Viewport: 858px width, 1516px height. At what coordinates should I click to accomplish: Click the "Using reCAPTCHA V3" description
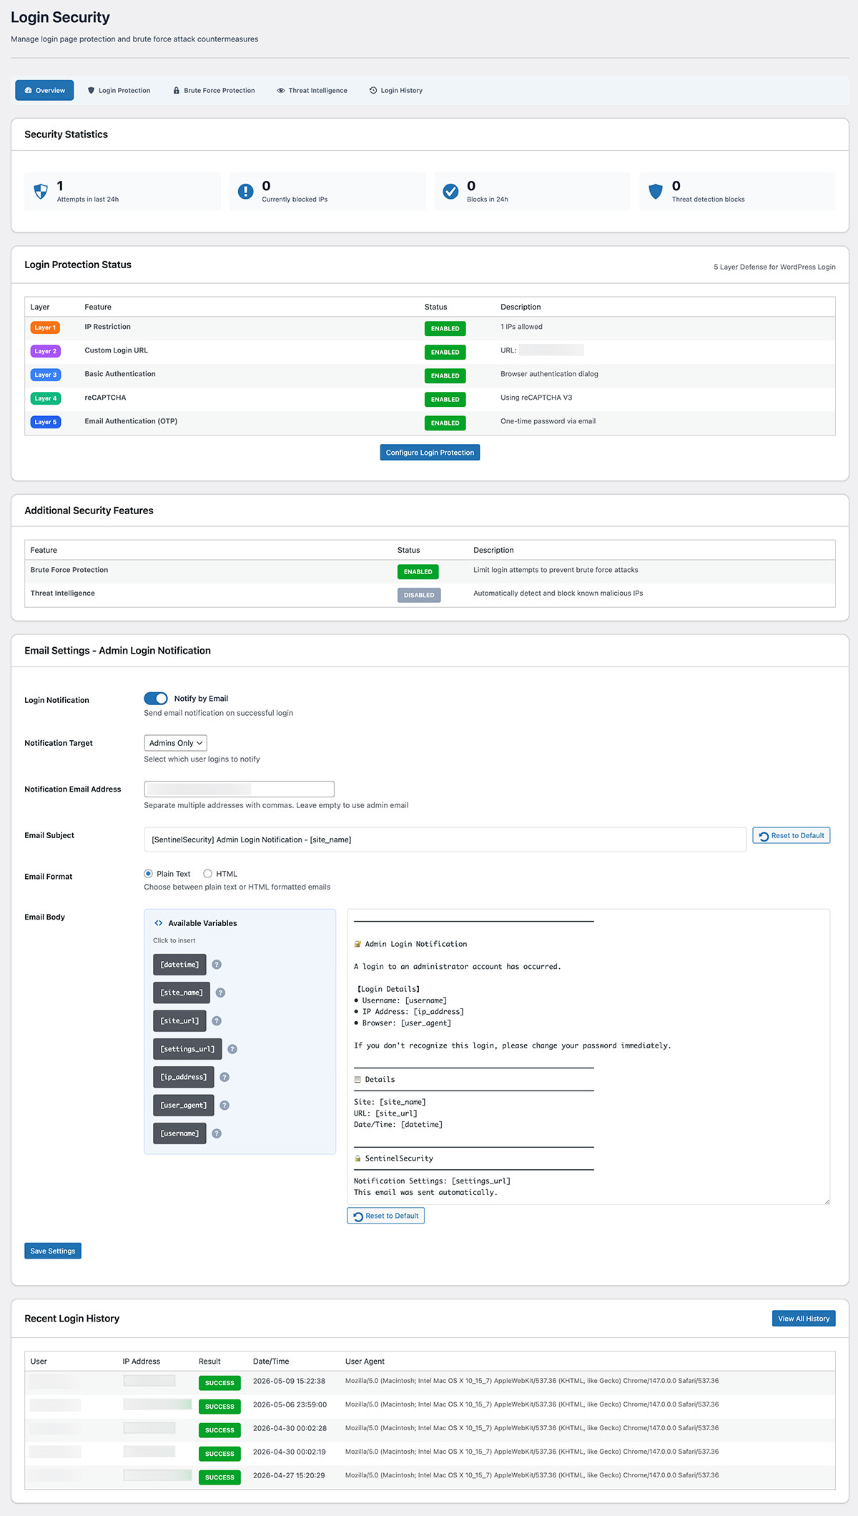click(x=536, y=398)
